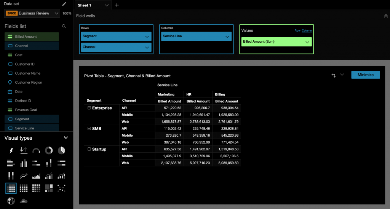The height and width of the screenshot is (209, 390).
Task: Select the tree map visual type
Action: coord(49,188)
